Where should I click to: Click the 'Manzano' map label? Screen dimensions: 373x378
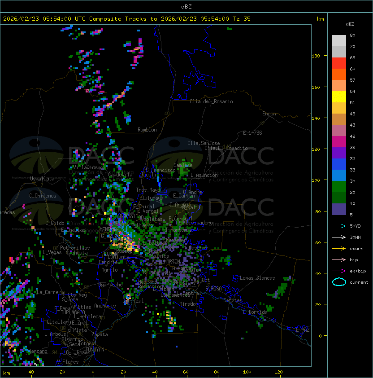[38, 351]
